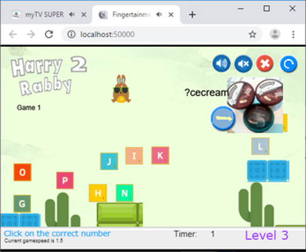View site information icon in address bar
The image size is (306, 252).
click(x=72, y=35)
